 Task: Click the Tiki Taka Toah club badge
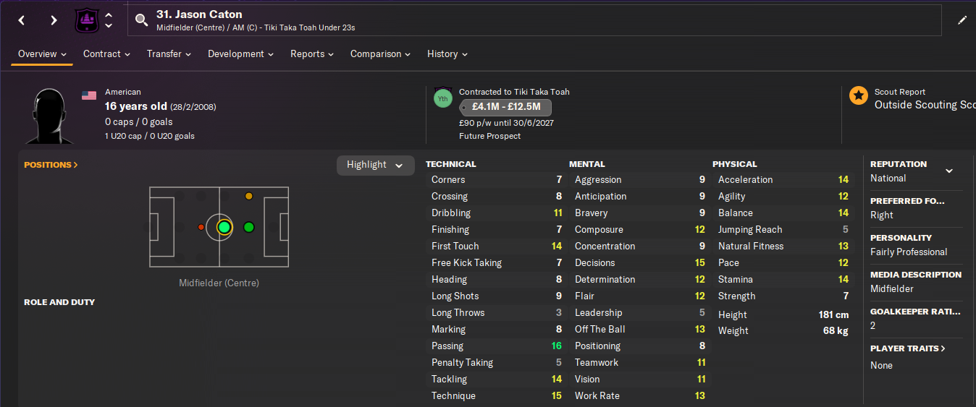86,20
